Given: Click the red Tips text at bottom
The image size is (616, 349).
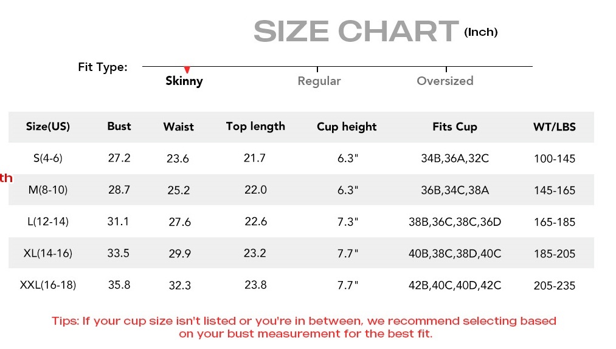Looking at the screenshot, I should (304, 327).
